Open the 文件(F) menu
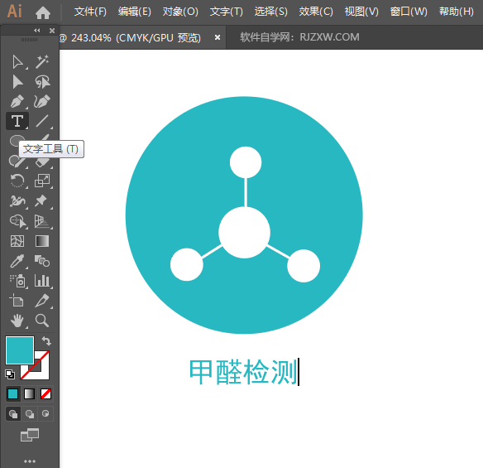This screenshot has width=483, height=468. click(91, 12)
